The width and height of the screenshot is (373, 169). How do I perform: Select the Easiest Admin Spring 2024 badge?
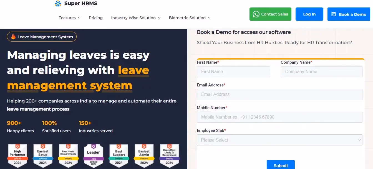pyautogui.click(x=144, y=156)
